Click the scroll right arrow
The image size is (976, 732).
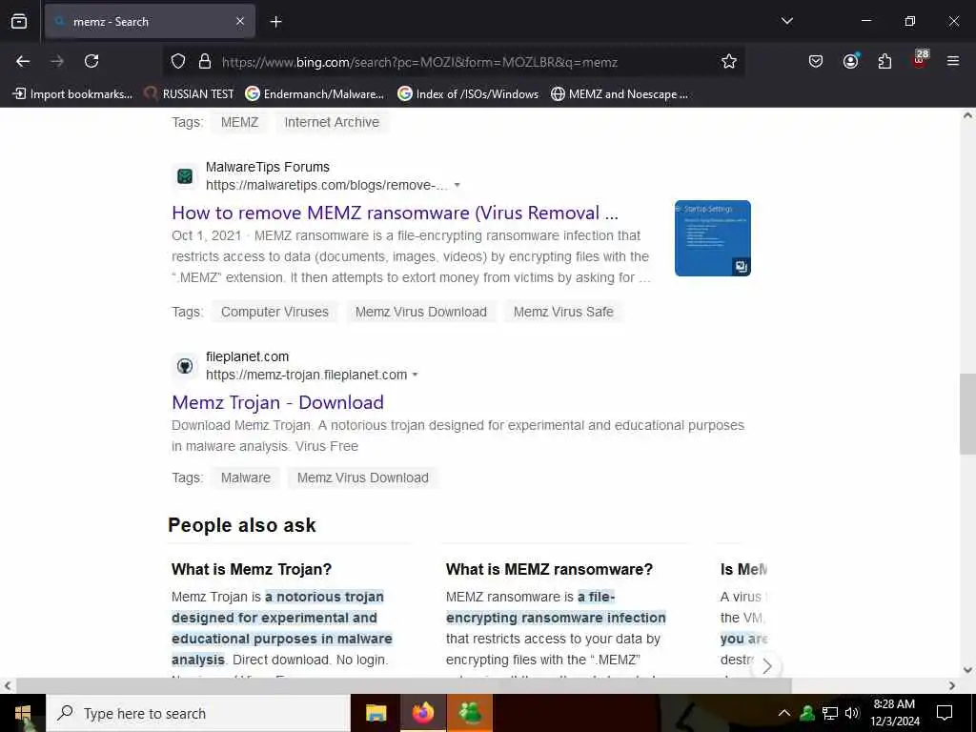pyautogui.click(x=952, y=685)
